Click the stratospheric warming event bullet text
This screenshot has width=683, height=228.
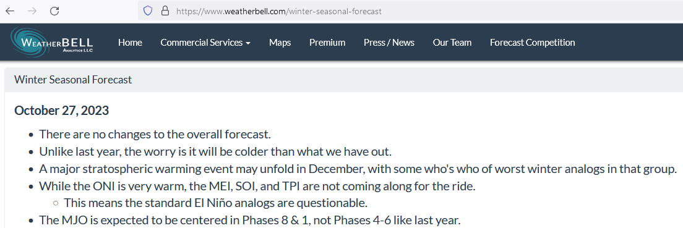click(x=358, y=169)
